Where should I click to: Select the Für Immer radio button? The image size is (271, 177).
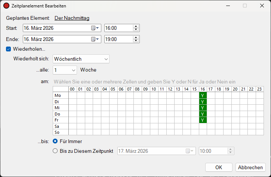[55, 141]
